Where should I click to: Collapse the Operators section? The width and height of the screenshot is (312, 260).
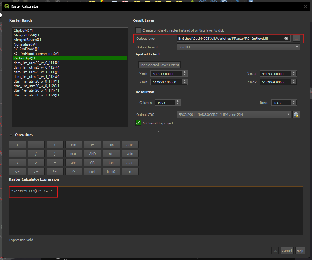point(11,135)
